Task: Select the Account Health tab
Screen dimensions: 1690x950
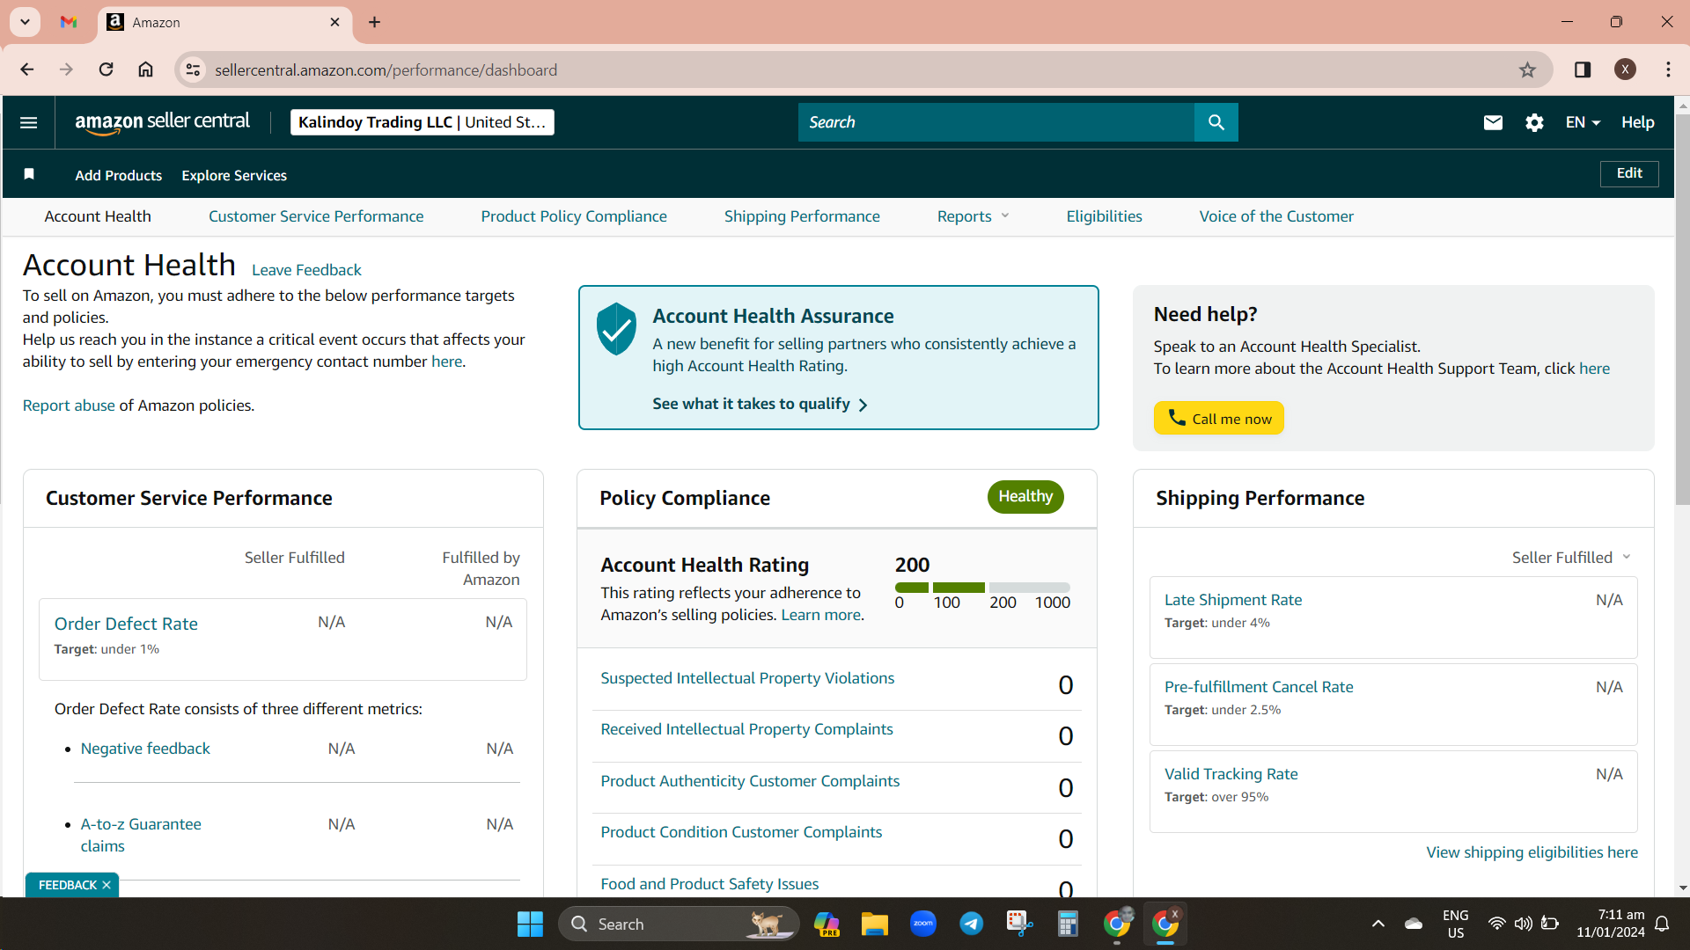Action: tap(98, 216)
